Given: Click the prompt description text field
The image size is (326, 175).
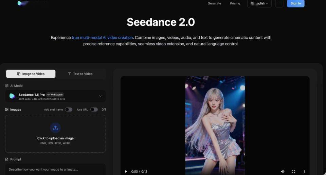Looking at the screenshot, I should tap(55, 169).
